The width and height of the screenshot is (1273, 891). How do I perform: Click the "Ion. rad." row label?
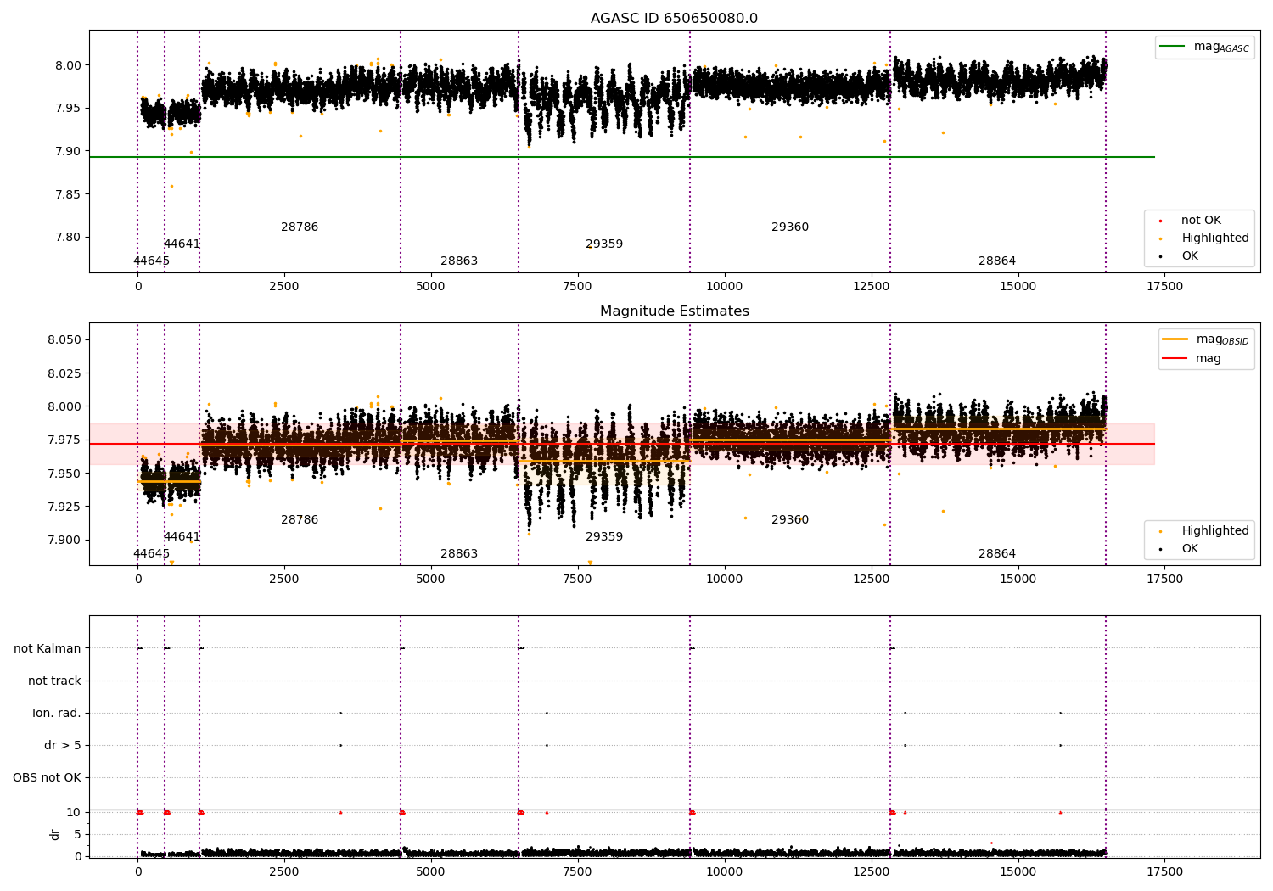coord(57,713)
